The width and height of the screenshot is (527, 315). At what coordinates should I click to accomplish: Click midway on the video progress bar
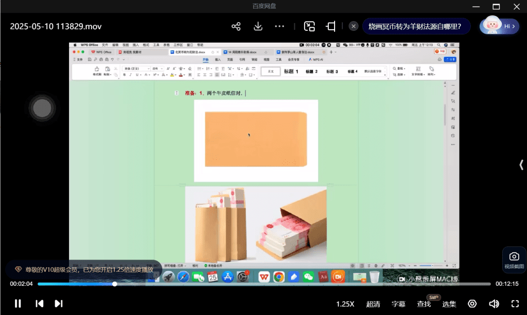pos(264,284)
